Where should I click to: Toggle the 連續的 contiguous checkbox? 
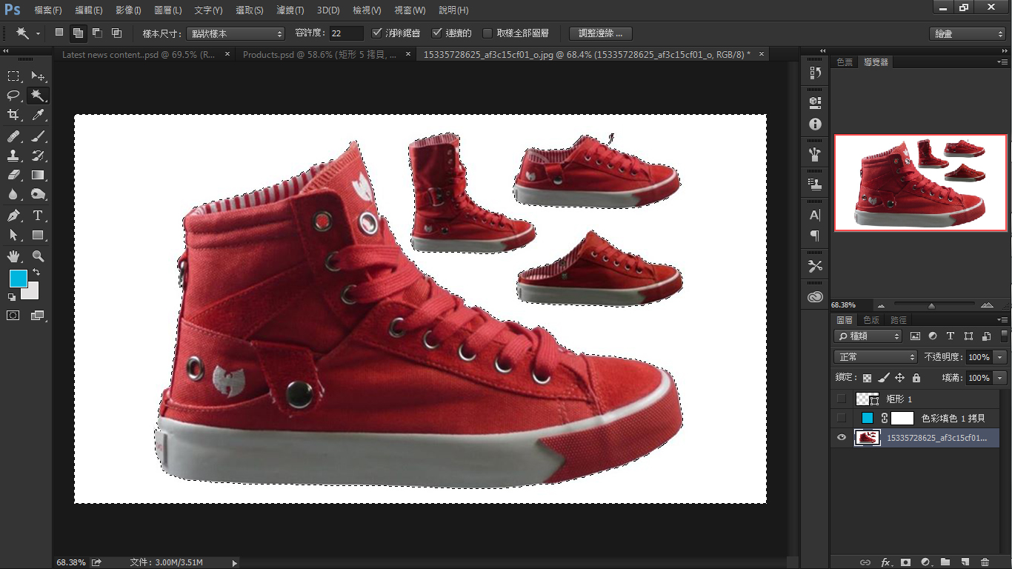point(437,33)
